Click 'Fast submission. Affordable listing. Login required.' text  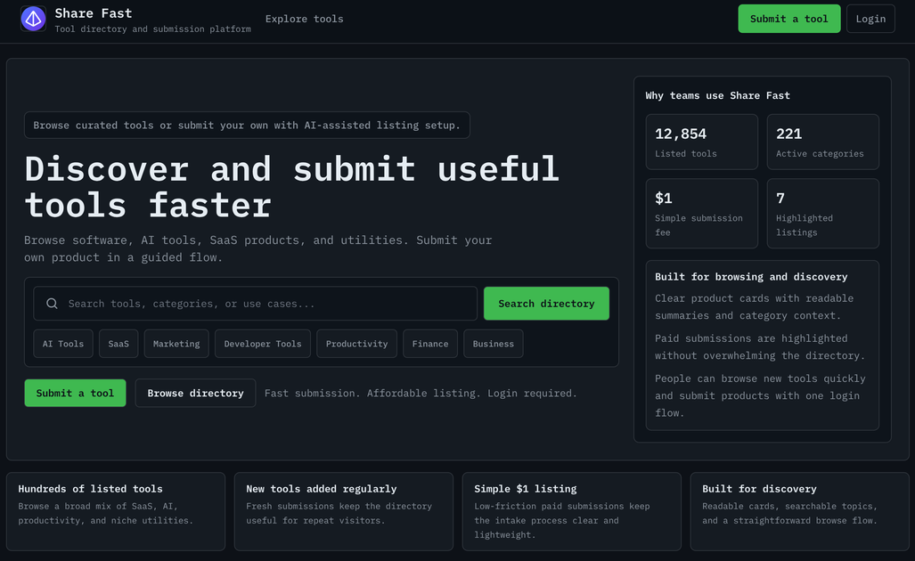click(x=421, y=393)
